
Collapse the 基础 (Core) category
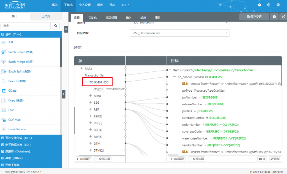[x=3, y=34]
